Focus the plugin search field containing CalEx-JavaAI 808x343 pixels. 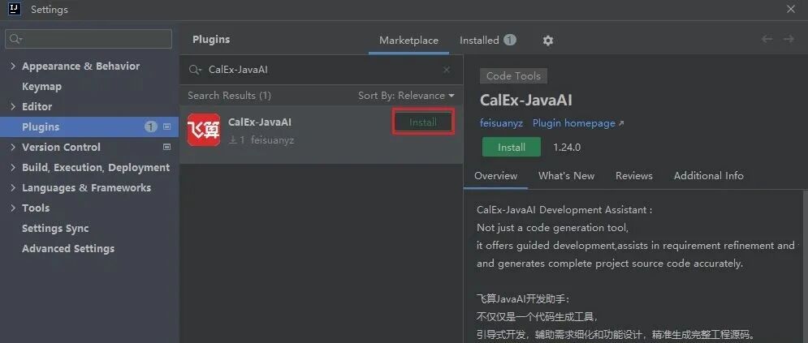pyautogui.click(x=319, y=70)
